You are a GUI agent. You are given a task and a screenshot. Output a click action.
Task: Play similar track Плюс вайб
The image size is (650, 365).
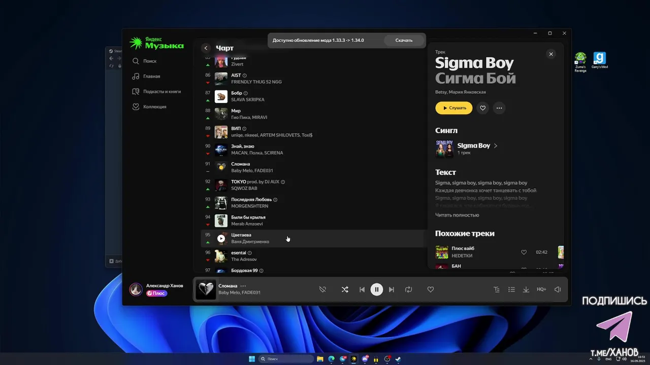[442, 252]
